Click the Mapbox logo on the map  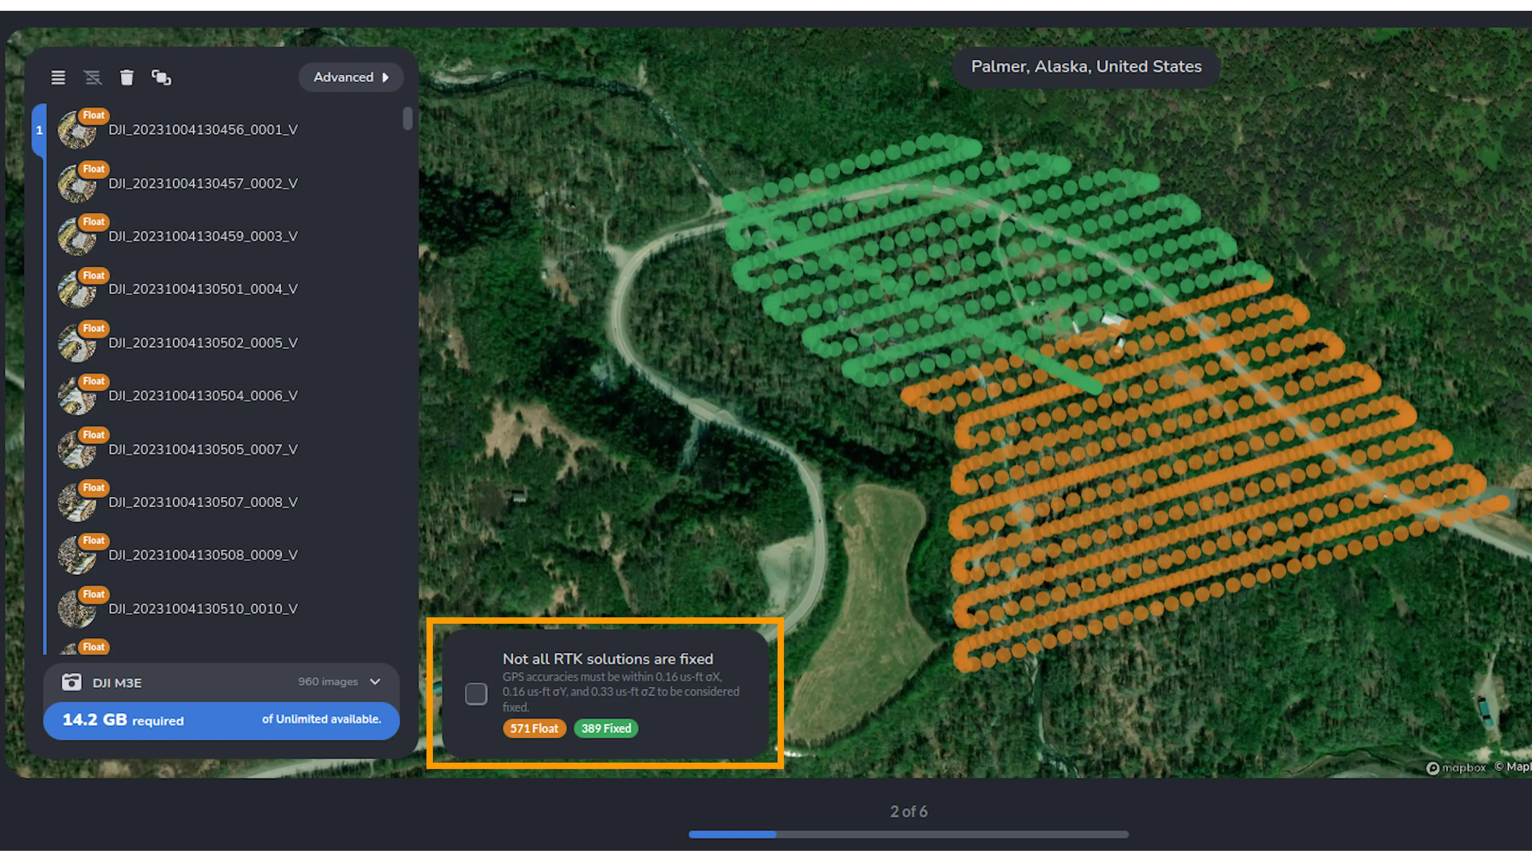click(x=1456, y=767)
